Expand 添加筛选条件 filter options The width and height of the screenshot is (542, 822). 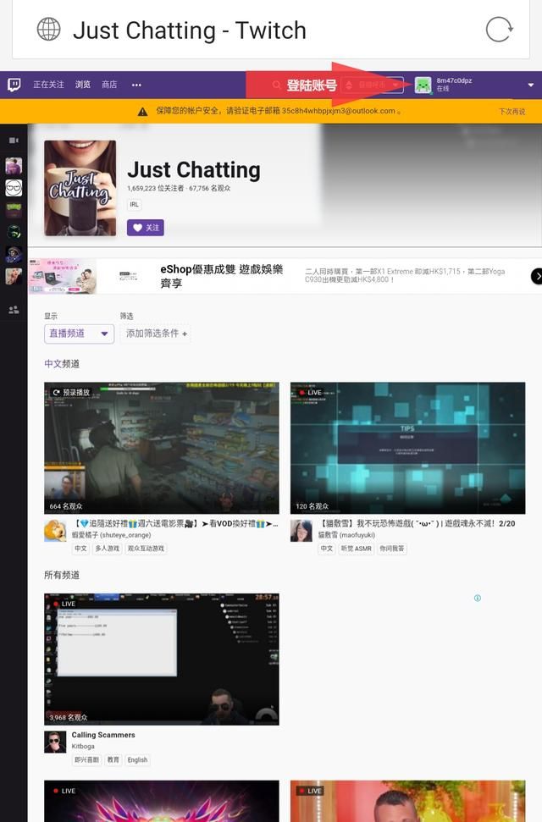pyautogui.click(x=157, y=334)
